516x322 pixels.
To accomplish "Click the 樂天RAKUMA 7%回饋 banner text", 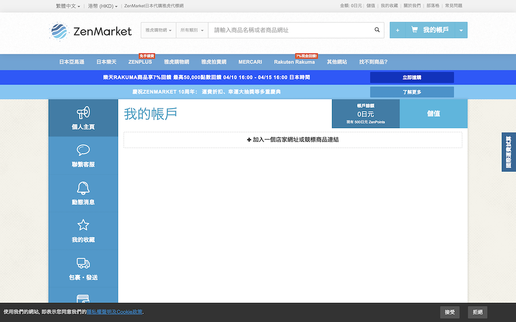I will point(206,77).
